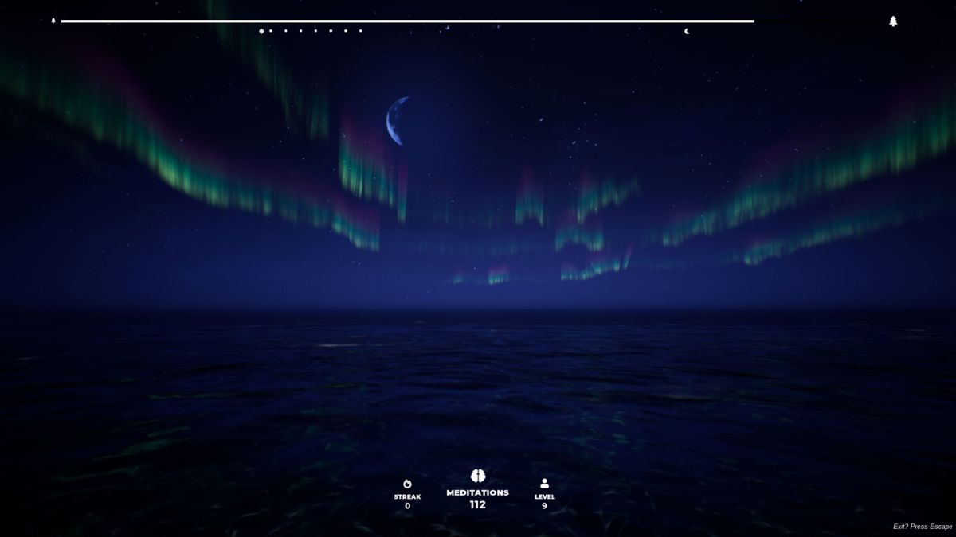Click the crescent moon marker below progress bar
Image resolution: width=956 pixels, height=537 pixels.
[x=687, y=32]
